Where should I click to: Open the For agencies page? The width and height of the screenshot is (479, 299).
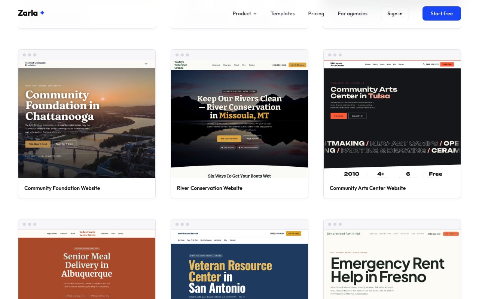[353, 13]
